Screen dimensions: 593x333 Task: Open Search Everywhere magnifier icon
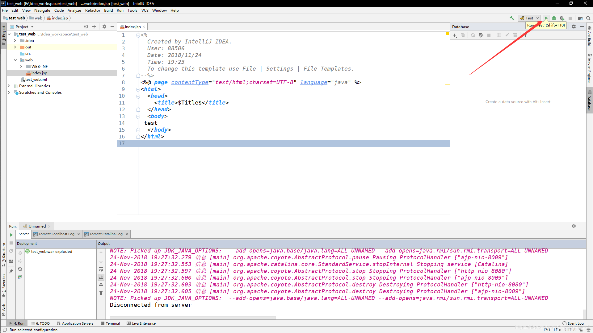click(588, 18)
